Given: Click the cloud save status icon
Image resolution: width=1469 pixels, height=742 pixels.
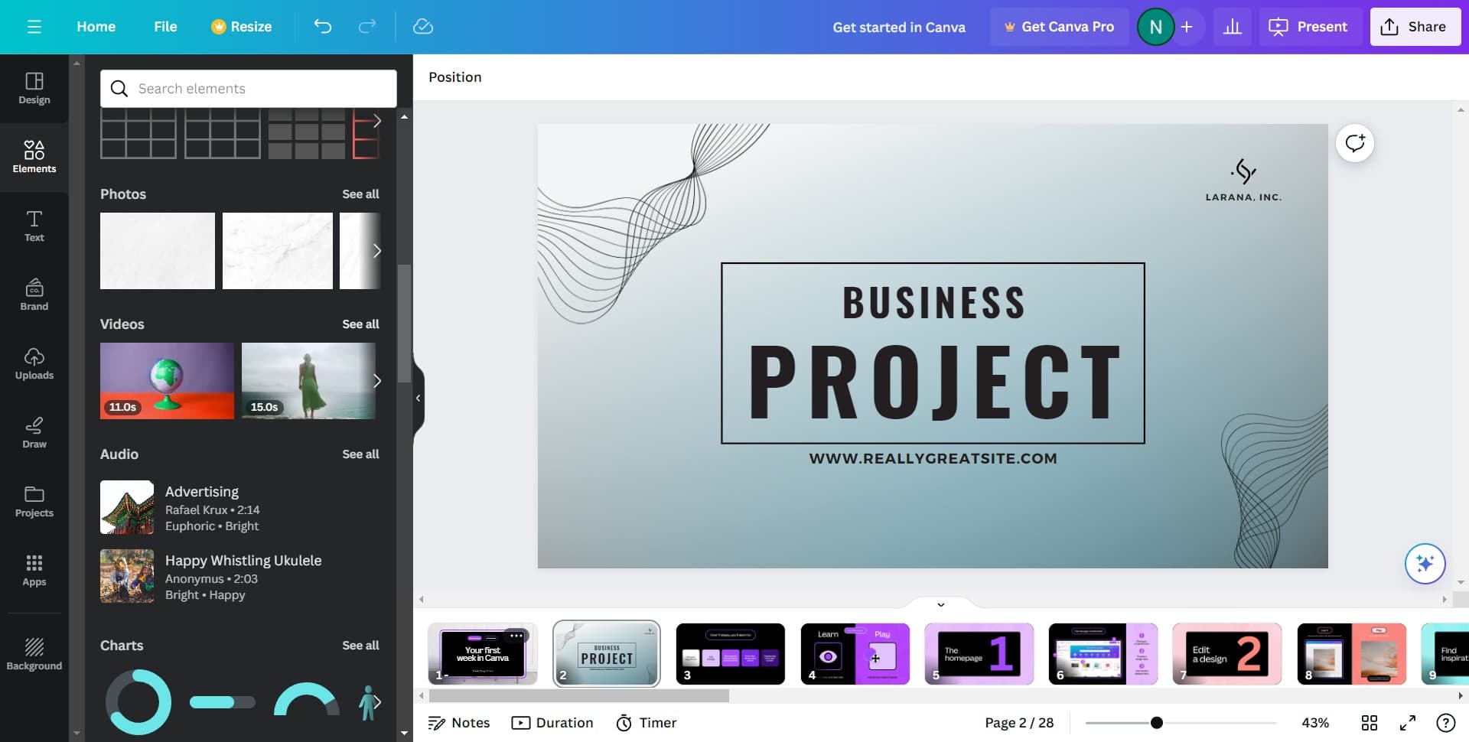Looking at the screenshot, I should tap(422, 27).
